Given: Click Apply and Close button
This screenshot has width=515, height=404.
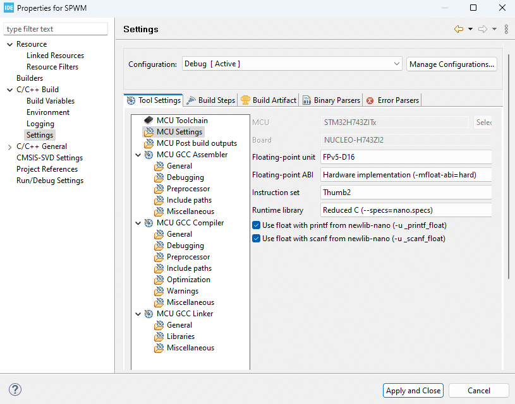Looking at the screenshot, I should click(413, 391).
